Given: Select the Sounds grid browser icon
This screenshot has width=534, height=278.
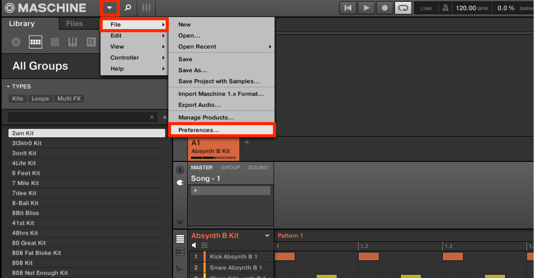Looking at the screenshot, I should click(x=55, y=42).
